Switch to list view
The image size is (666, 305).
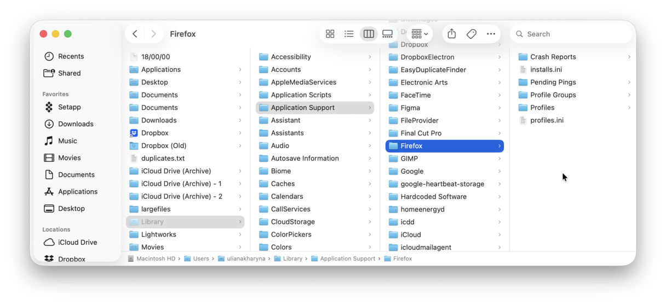click(x=349, y=34)
